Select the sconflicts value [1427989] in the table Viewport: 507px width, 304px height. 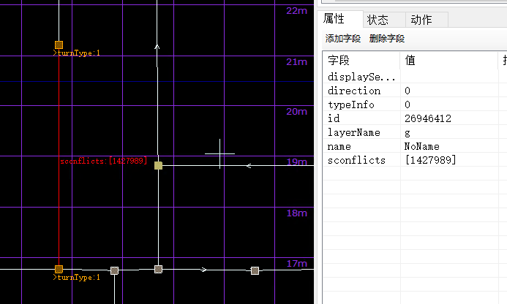coord(430,160)
